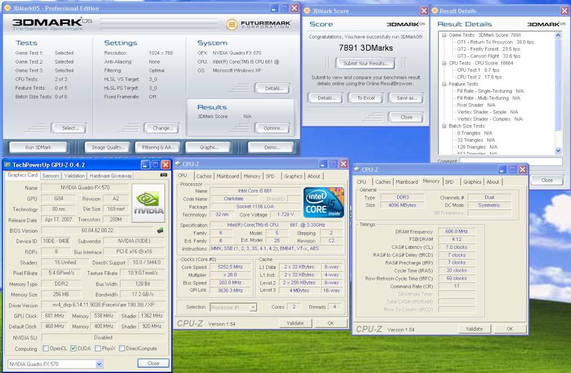
Task: Click the 3DMark05 title bar icon
Action: (x=7, y=8)
